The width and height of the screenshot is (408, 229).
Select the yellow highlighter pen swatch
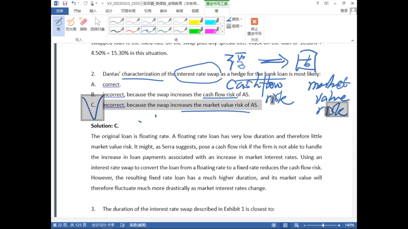click(196, 22)
